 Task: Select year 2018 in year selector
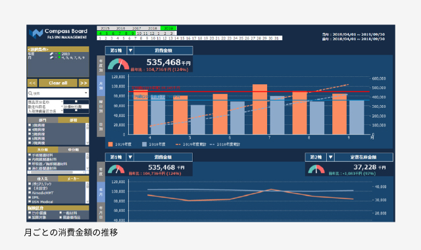153,28
